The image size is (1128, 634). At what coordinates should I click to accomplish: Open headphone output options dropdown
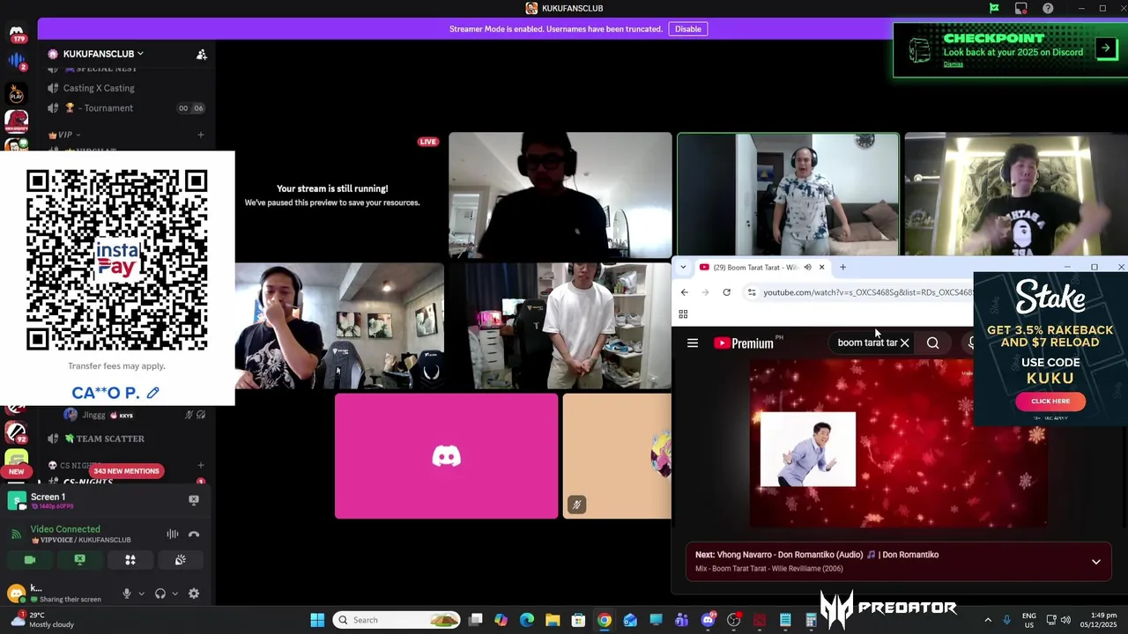tap(174, 593)
